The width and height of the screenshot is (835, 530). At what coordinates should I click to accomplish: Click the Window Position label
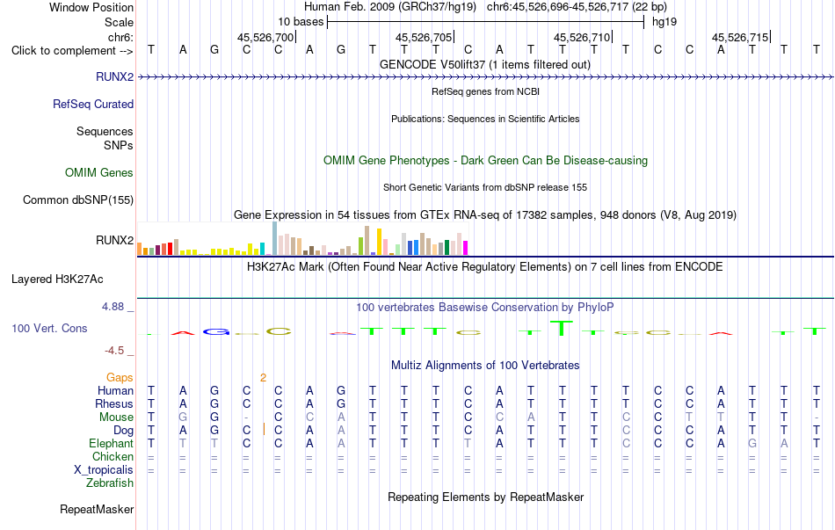(x=91, y=7)
